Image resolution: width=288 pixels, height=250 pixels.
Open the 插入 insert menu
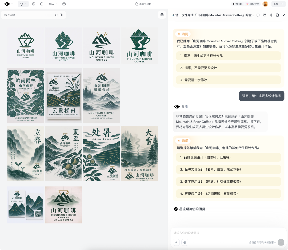coord(53,4)
